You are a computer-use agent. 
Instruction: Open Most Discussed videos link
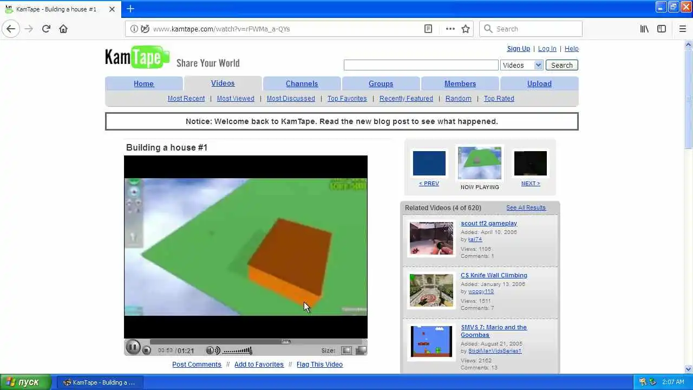[x=291, y=99]
